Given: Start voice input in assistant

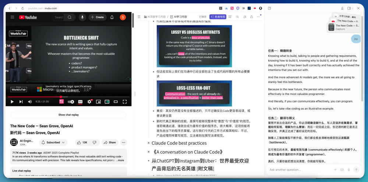Looking at the screenshot, I should 349,170.
